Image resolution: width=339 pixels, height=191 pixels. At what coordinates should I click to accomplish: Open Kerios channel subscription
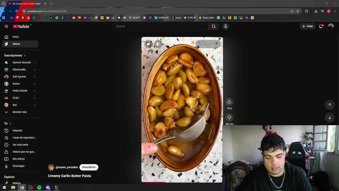point(20,84)
